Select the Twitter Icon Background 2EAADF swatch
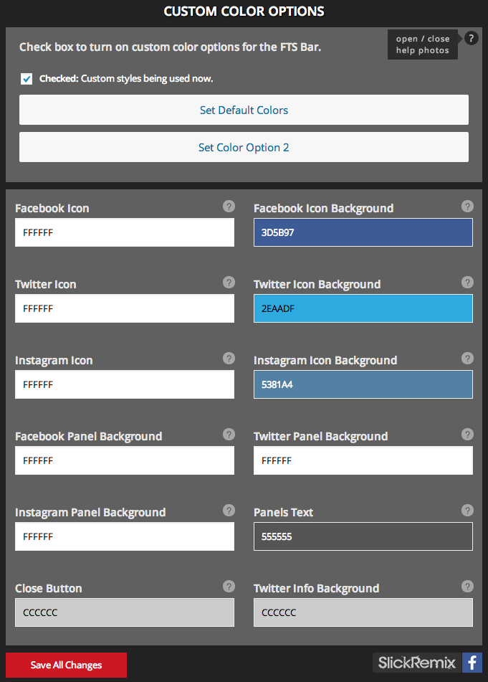The width and height of the screenshot is (488, 682). coord(363,308)
